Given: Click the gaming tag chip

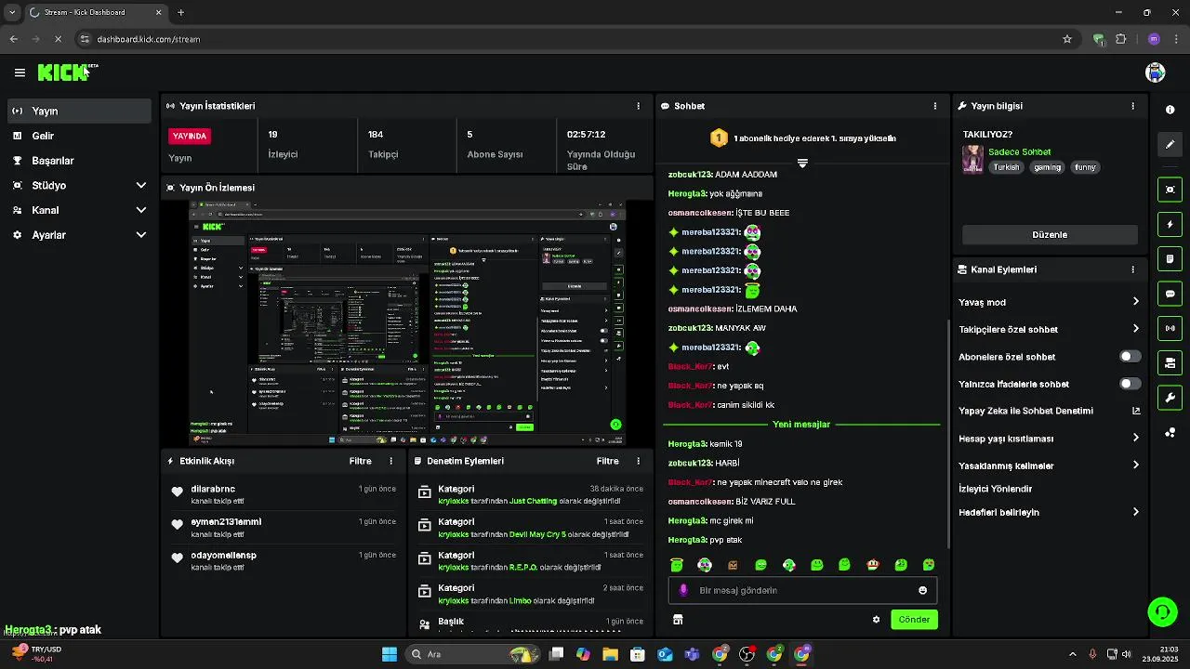Looking at the screenshot, I should 1047,167.
